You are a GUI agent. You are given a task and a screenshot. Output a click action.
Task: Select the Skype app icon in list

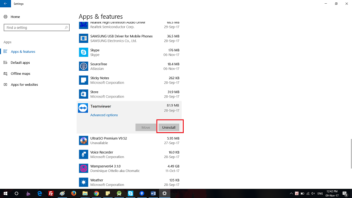pos(84,52)
